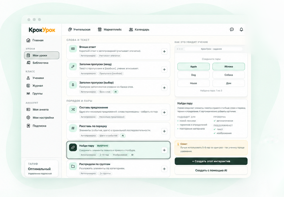Select Мои уроки in sidebar
284x197 pixels.
point(42,55)
